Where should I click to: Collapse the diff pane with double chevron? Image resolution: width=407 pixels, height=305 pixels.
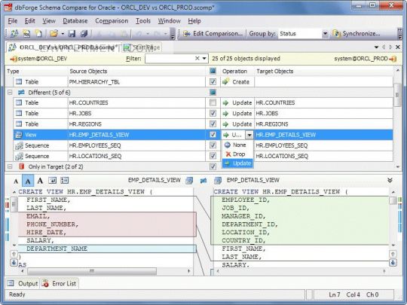[x=390, y=180]
